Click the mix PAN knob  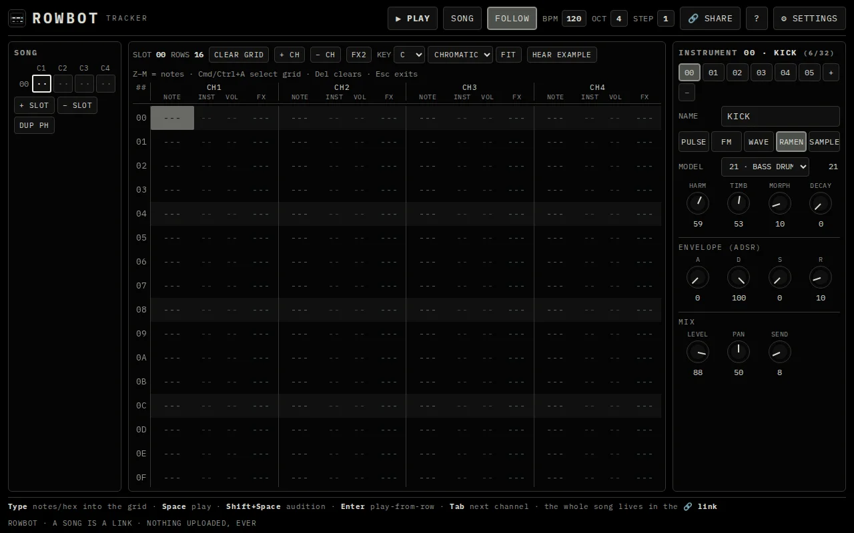(739, 352)
